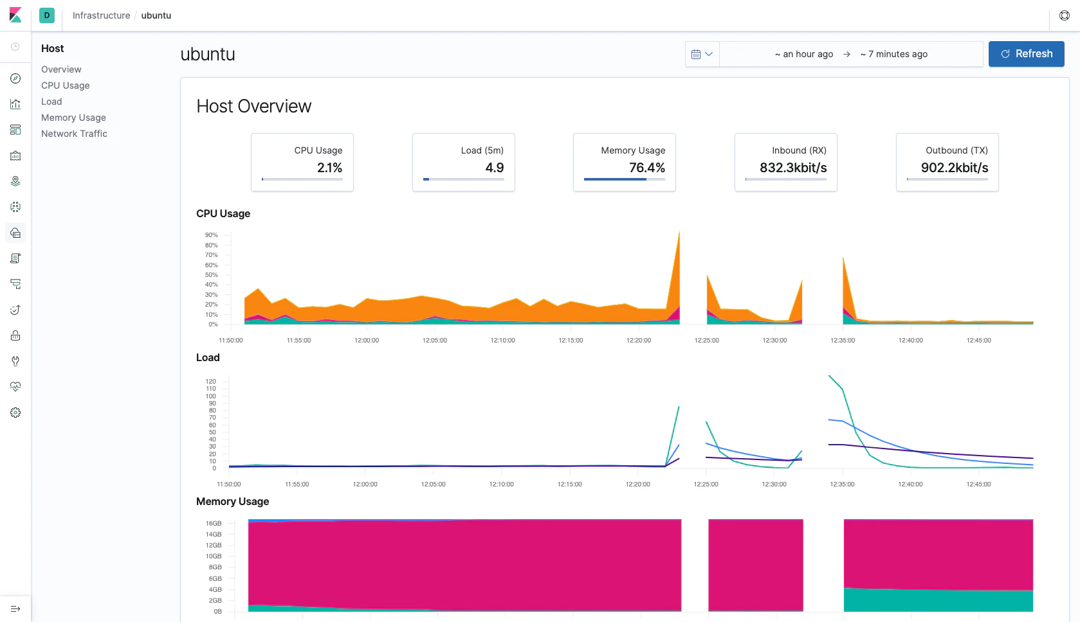Open Visualize chart icon in sidebar
Image resolution: width=1080 pixels, height=622 pixels.
coord(15,104)
